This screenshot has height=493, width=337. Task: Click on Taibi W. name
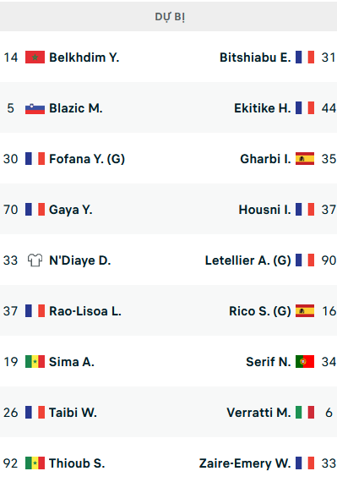[73, 413]
